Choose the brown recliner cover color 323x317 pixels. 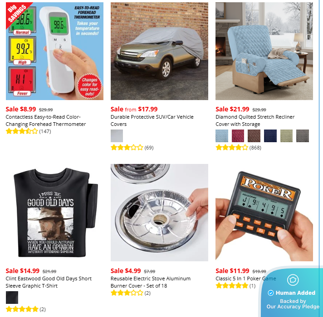point(254,136)
